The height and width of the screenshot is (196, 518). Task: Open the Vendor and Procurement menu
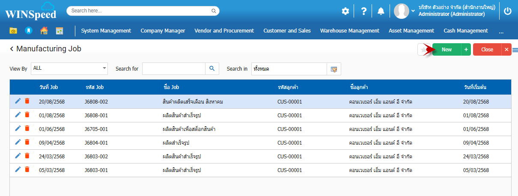(224, 30)
